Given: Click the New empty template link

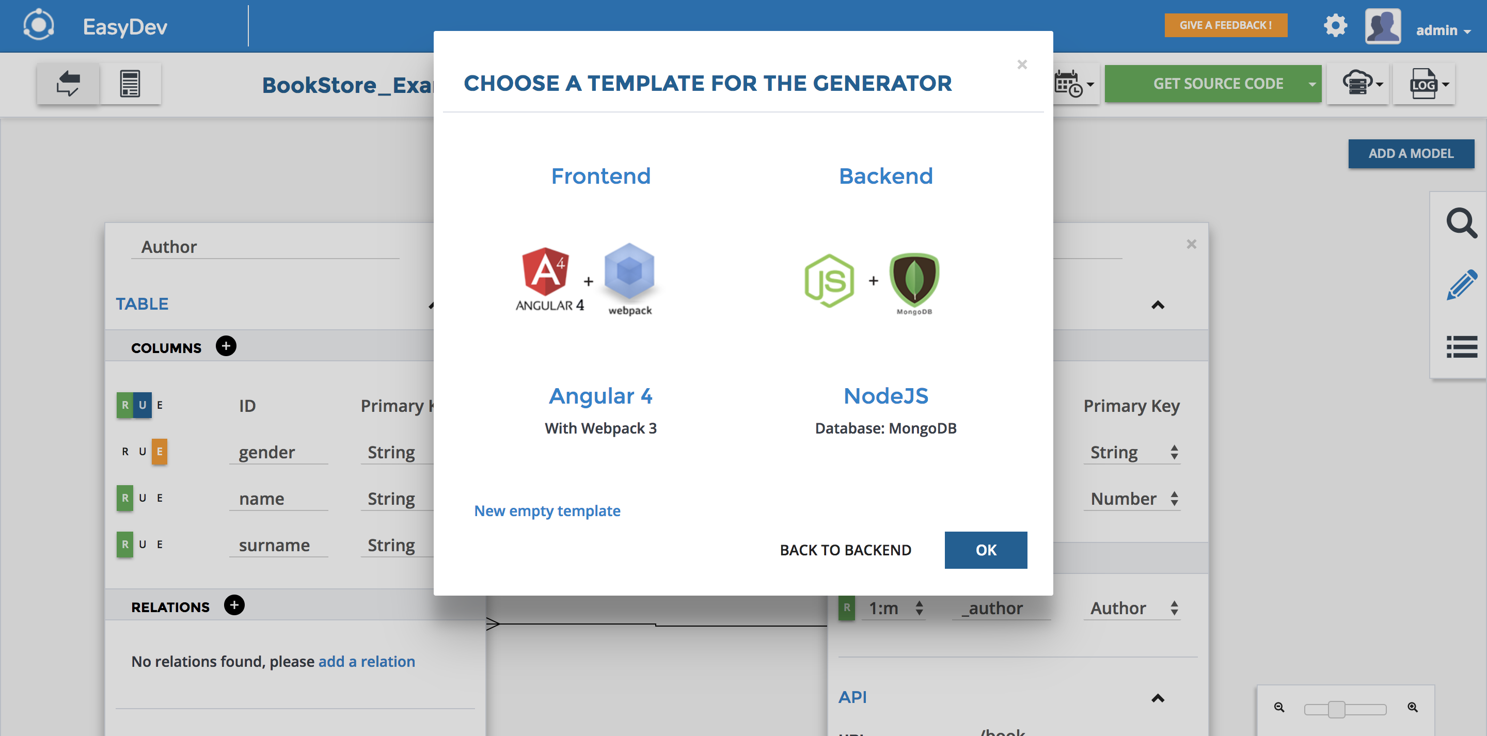Looking at the screenshot, I should pyautogui.click(x=547, y=511).
